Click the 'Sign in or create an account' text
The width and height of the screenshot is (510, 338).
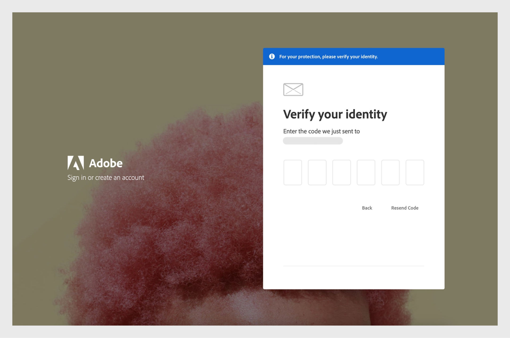click(106, 177)
